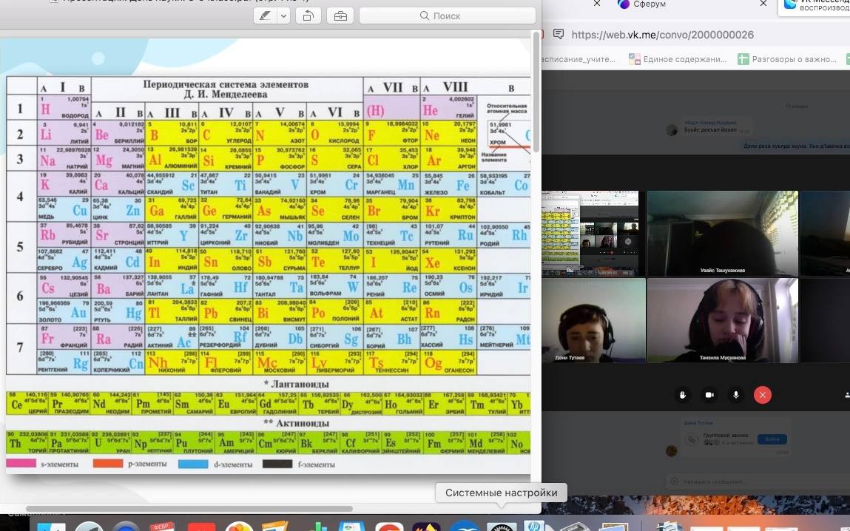
Task: Click the web.vk.me address bar
Action: pos(666,35)
